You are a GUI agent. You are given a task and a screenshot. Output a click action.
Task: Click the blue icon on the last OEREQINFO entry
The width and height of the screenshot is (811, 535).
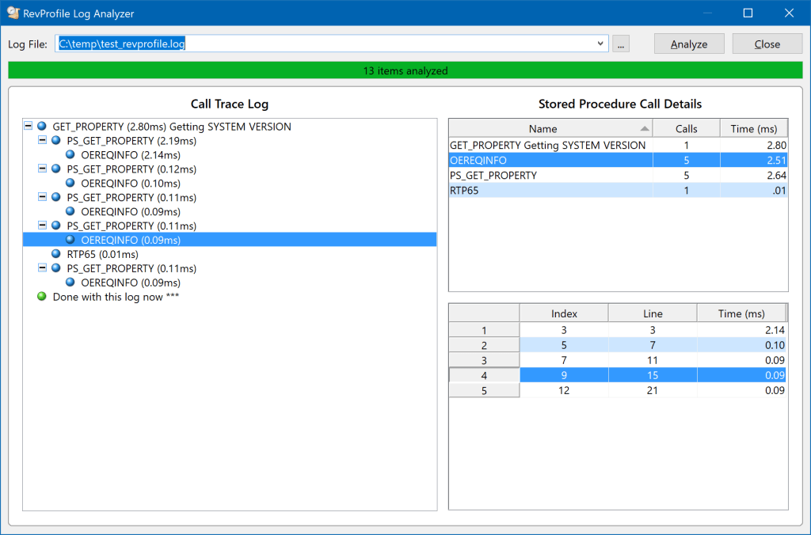pos(69,282)
